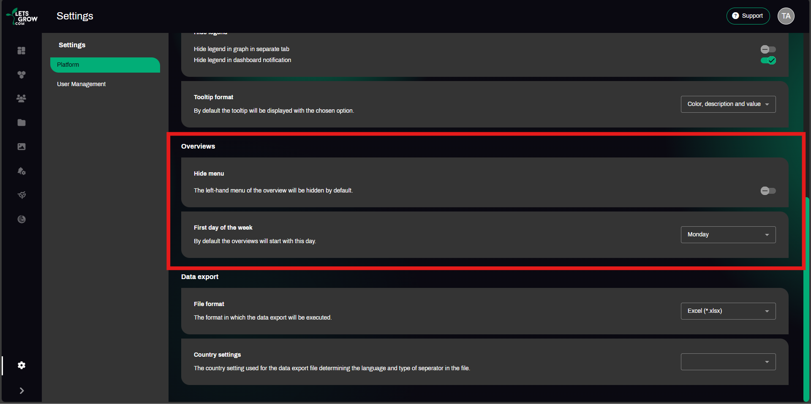Toggle the overview Hide menu switch

click(x=768, y=191)
